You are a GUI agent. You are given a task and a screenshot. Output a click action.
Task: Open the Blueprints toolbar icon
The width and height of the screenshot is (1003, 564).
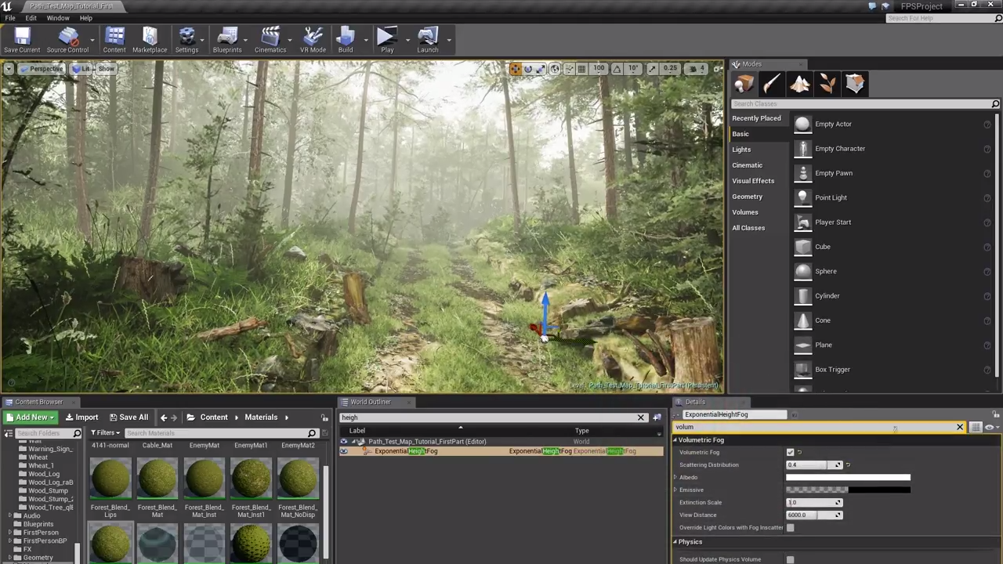pos(226,38)
